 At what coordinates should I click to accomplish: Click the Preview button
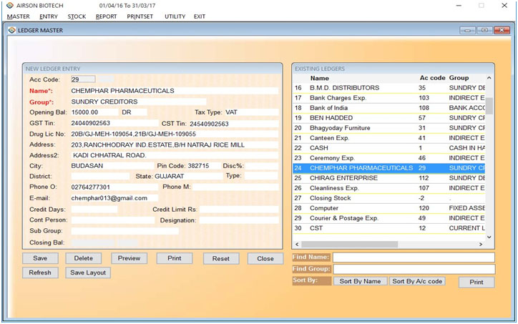129,258
